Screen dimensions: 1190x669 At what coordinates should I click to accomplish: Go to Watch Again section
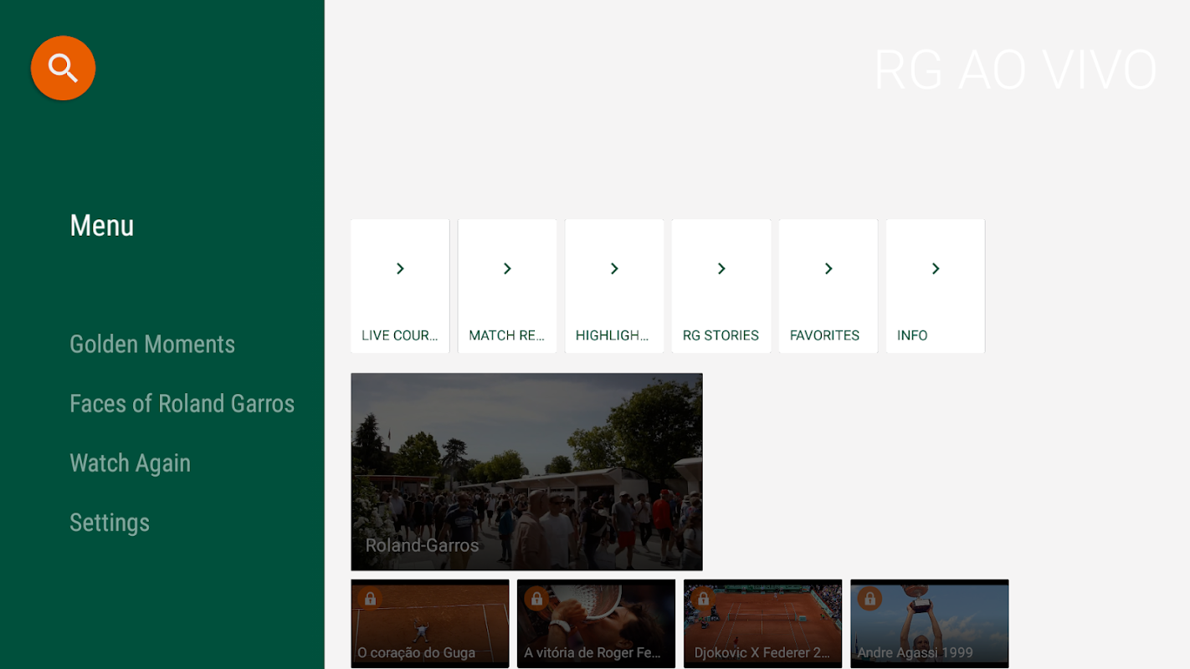(131, 463)
